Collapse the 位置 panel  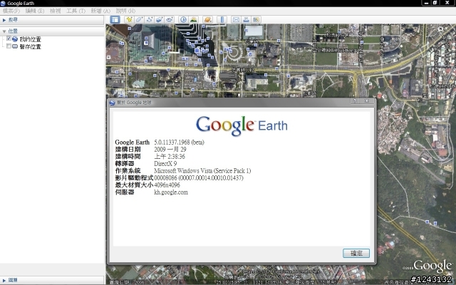click(x=4, y=31)
